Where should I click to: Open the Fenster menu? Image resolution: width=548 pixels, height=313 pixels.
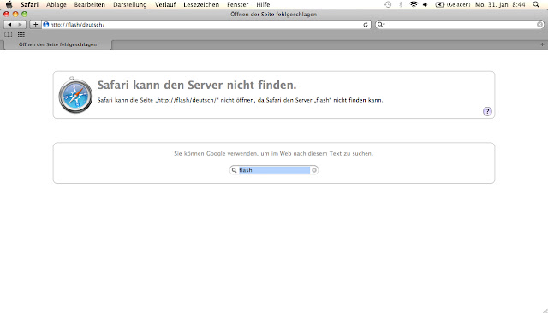(238, 4)
